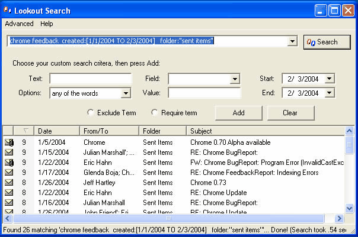The width and height of the screenshot is (358, 237).
Task: Open the 'any of the words' Options dropdown
Action: point(126,93)
